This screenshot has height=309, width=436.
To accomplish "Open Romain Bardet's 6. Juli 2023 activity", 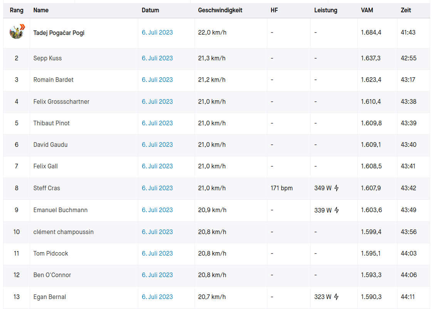I will [157, 80].
